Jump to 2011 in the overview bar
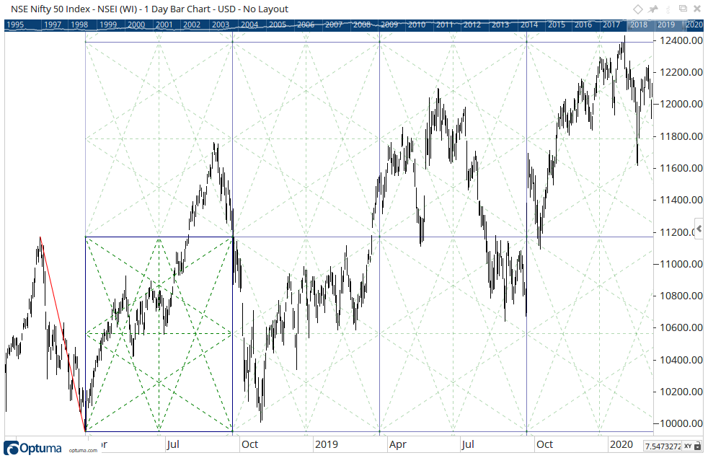Screen dimensions: 708x458 (444, 25)
